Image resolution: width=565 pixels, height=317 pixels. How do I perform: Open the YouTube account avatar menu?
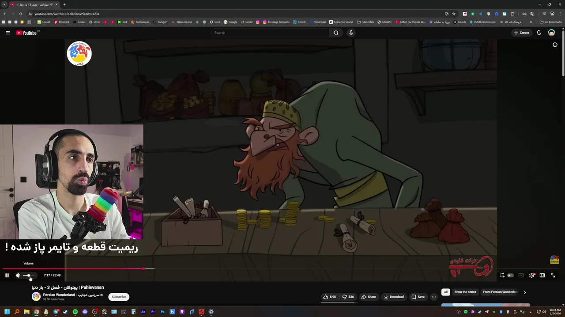pyautogui.click(x=551, y=33)
